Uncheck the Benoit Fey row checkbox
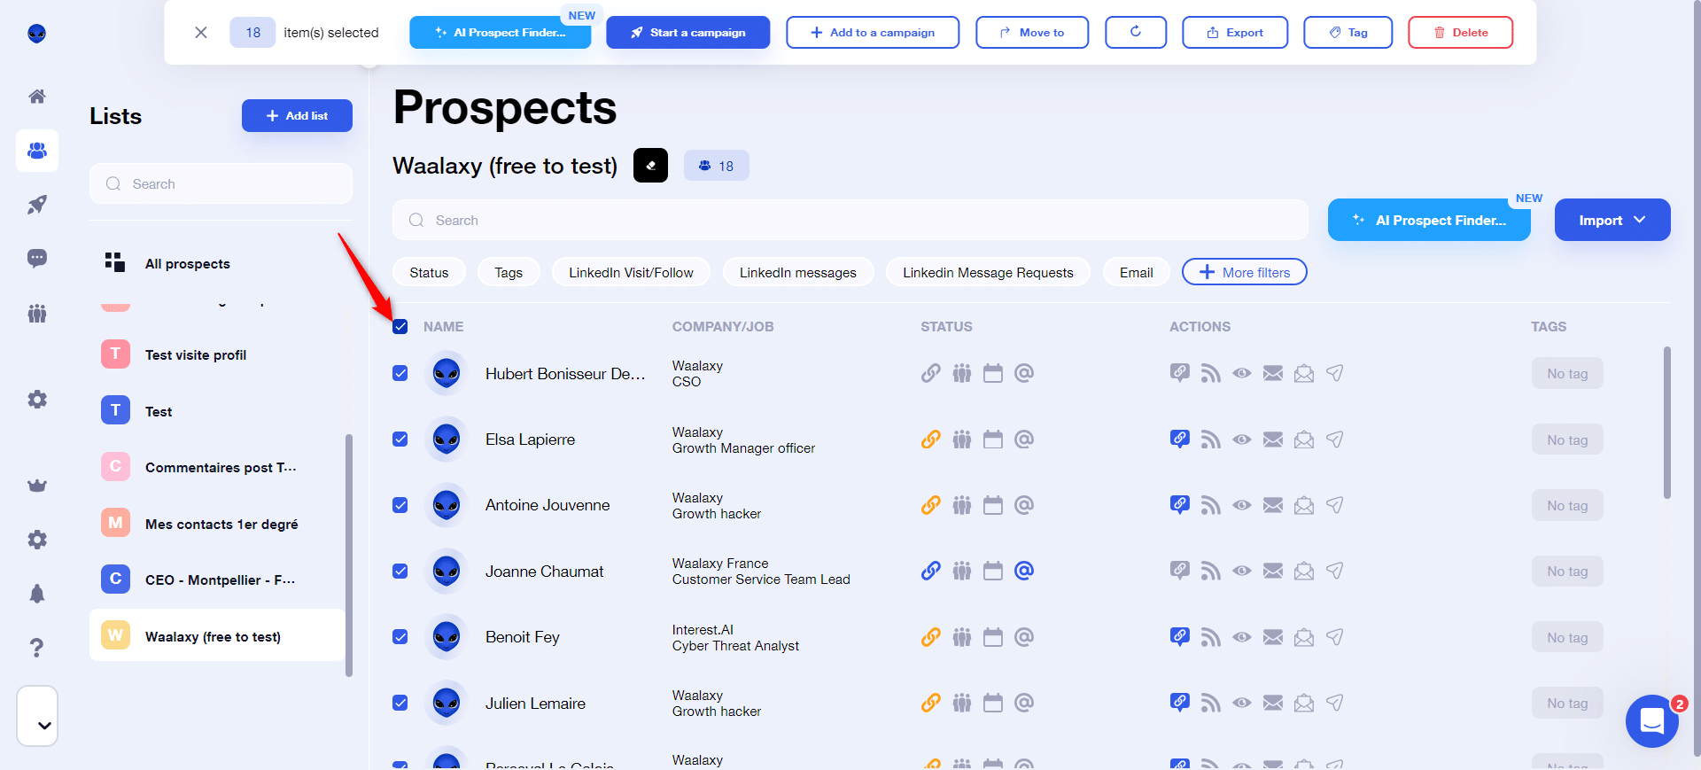This screenshot has width=1701, height=770. click(400, 637)
